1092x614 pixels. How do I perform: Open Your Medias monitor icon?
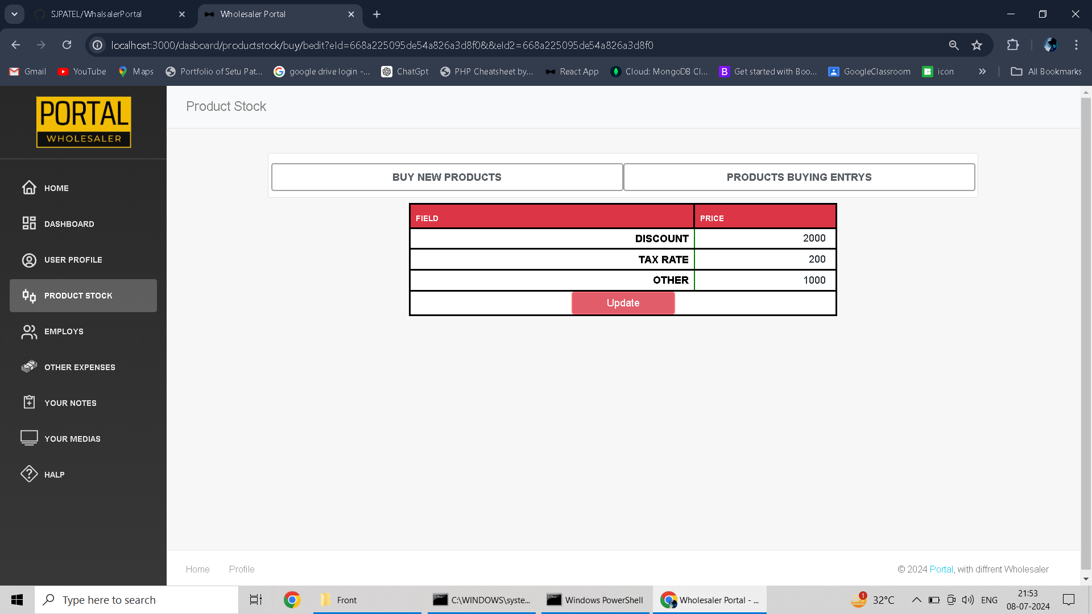pyautogui.click(x=29, y=438)
